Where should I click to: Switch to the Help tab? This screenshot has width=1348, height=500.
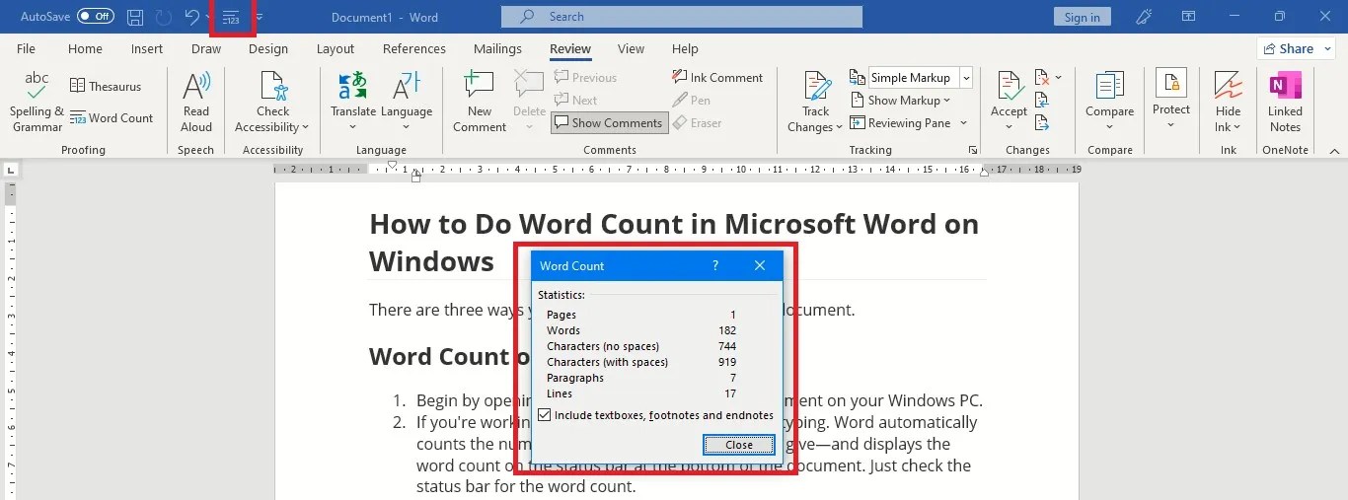coord(685,48)
